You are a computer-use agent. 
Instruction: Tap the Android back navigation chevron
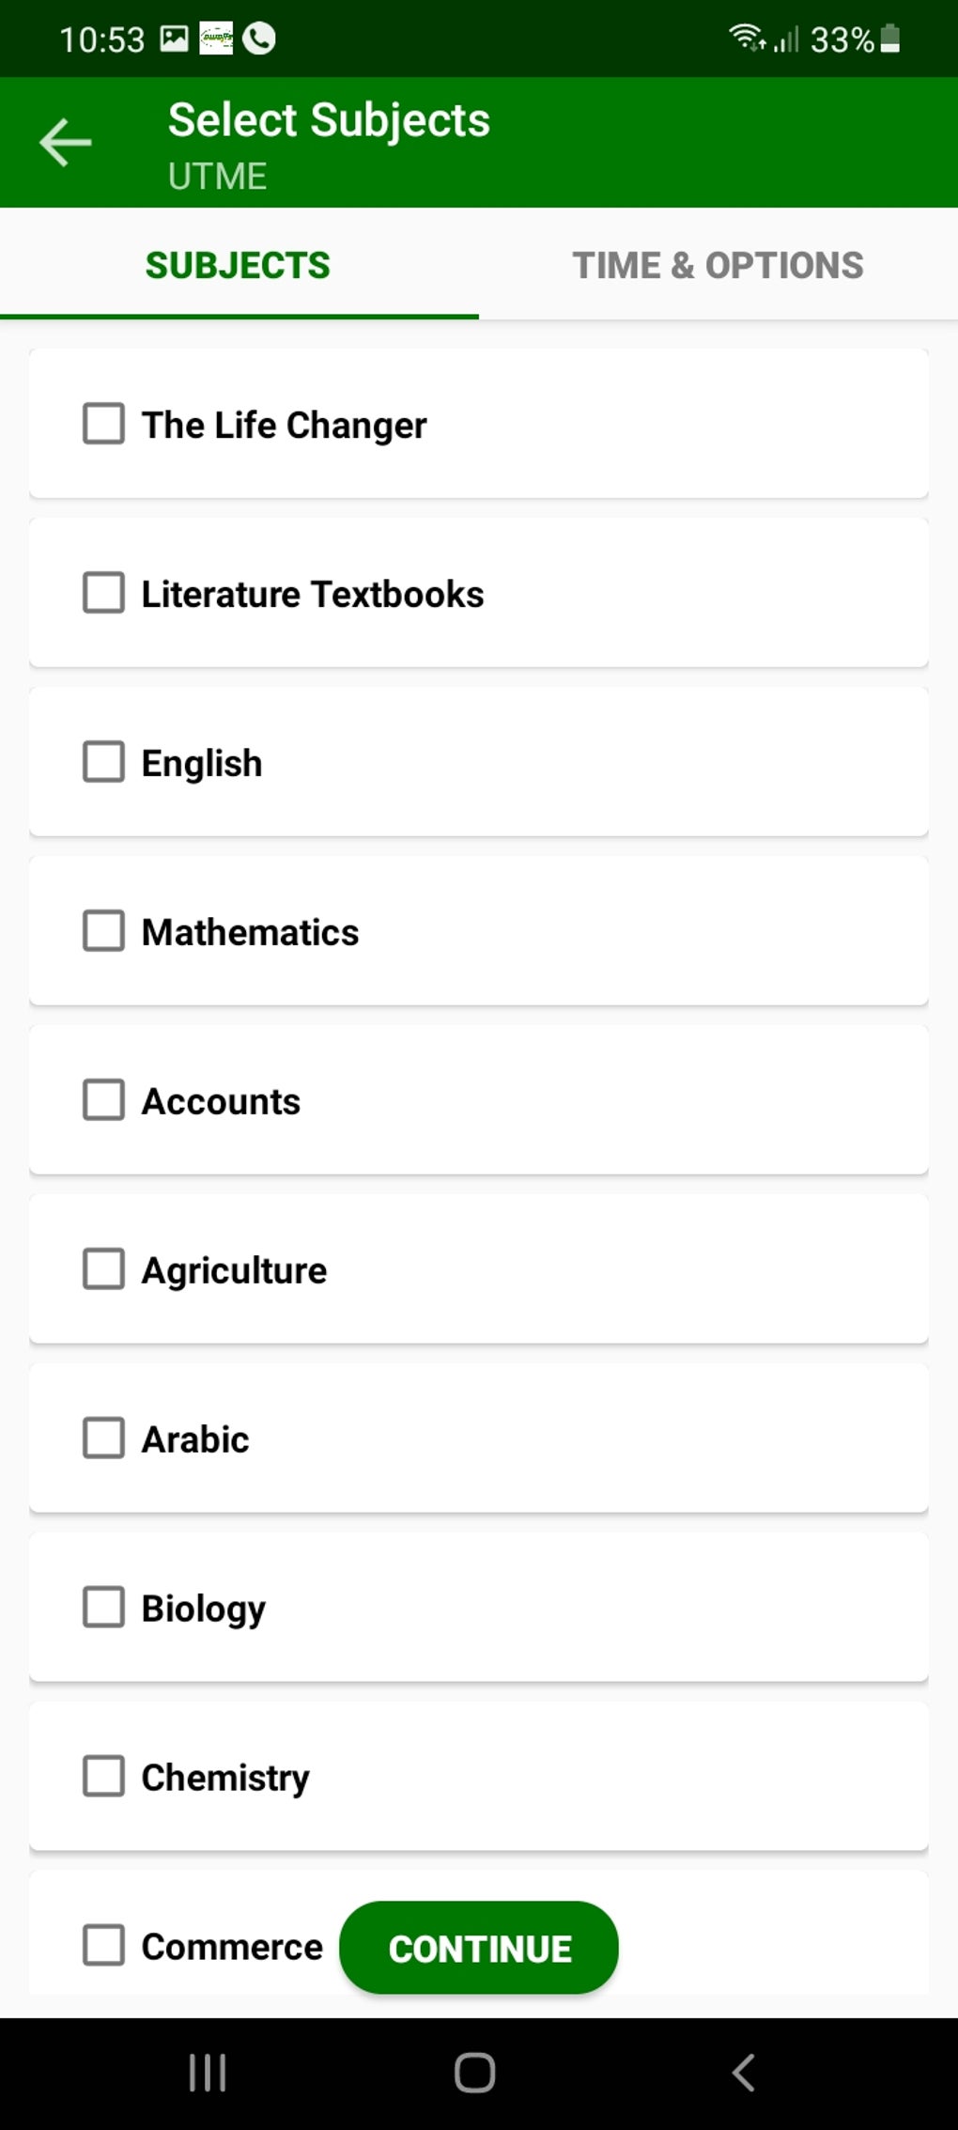pos(743,2072)
